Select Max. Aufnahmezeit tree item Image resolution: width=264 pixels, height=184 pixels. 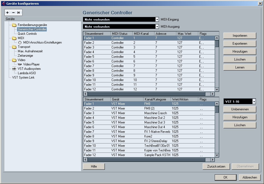point(30,51)
